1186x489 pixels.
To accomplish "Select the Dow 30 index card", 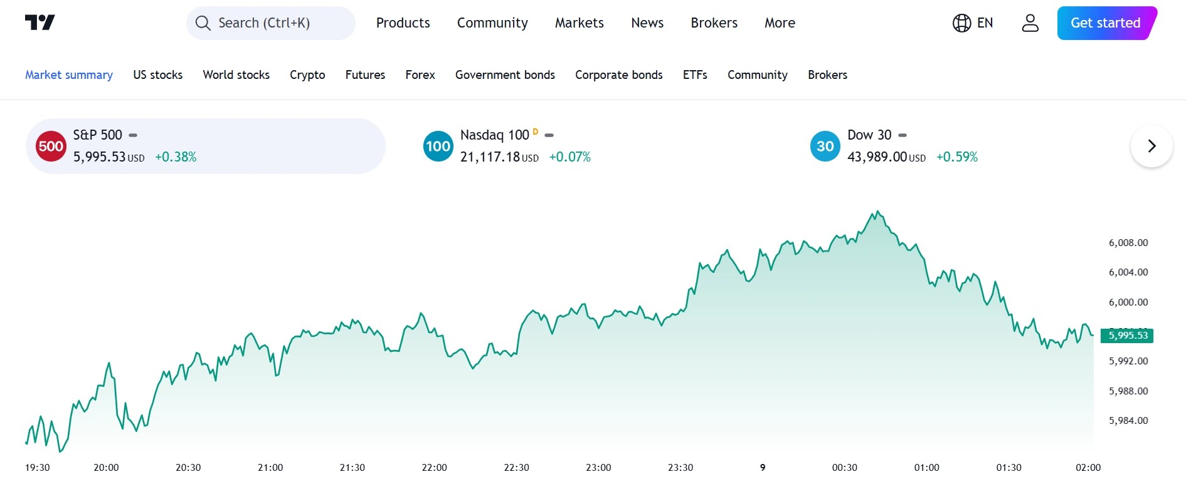I will tap(909, 146).
